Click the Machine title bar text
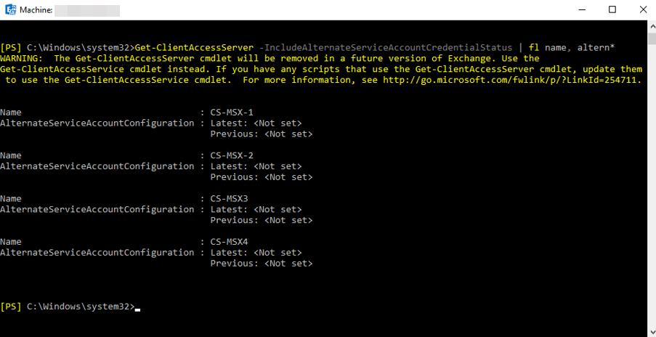The width and height of the screenshot is (656, 337). tap(35, 11)
